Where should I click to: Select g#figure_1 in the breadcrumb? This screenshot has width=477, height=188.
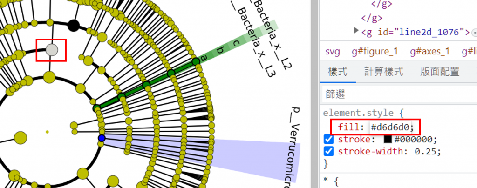coord(375,52)
